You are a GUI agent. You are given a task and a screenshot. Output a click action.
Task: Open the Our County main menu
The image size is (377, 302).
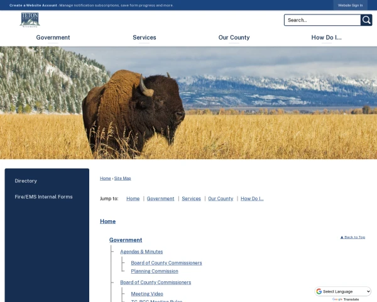[234, 38]
